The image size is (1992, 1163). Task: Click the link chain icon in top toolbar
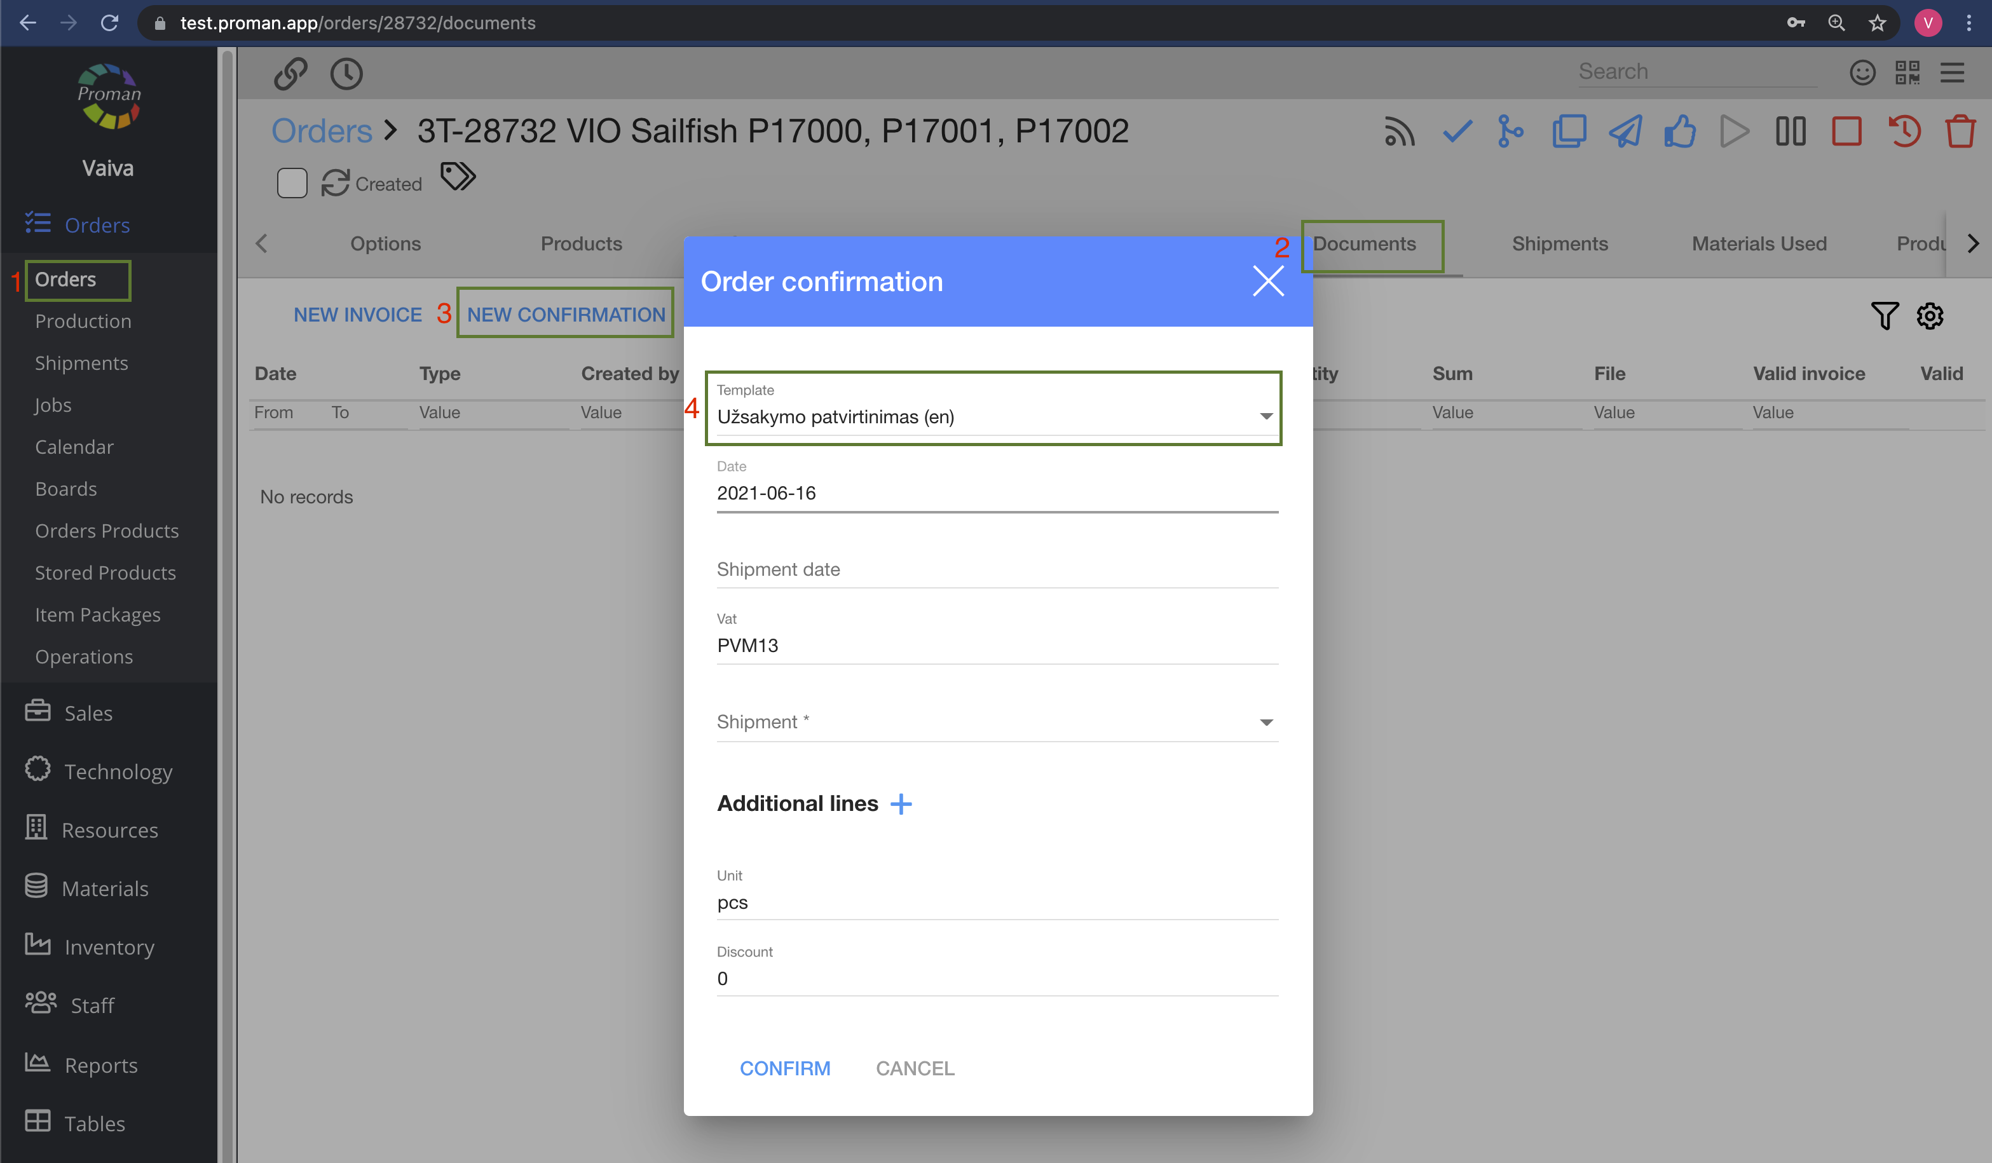pos(290,74)
